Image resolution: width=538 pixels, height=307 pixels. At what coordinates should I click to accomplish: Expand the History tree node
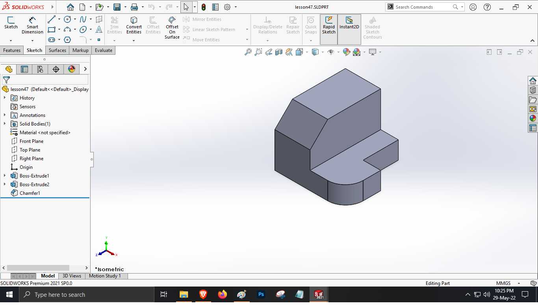tap(5, 98)
